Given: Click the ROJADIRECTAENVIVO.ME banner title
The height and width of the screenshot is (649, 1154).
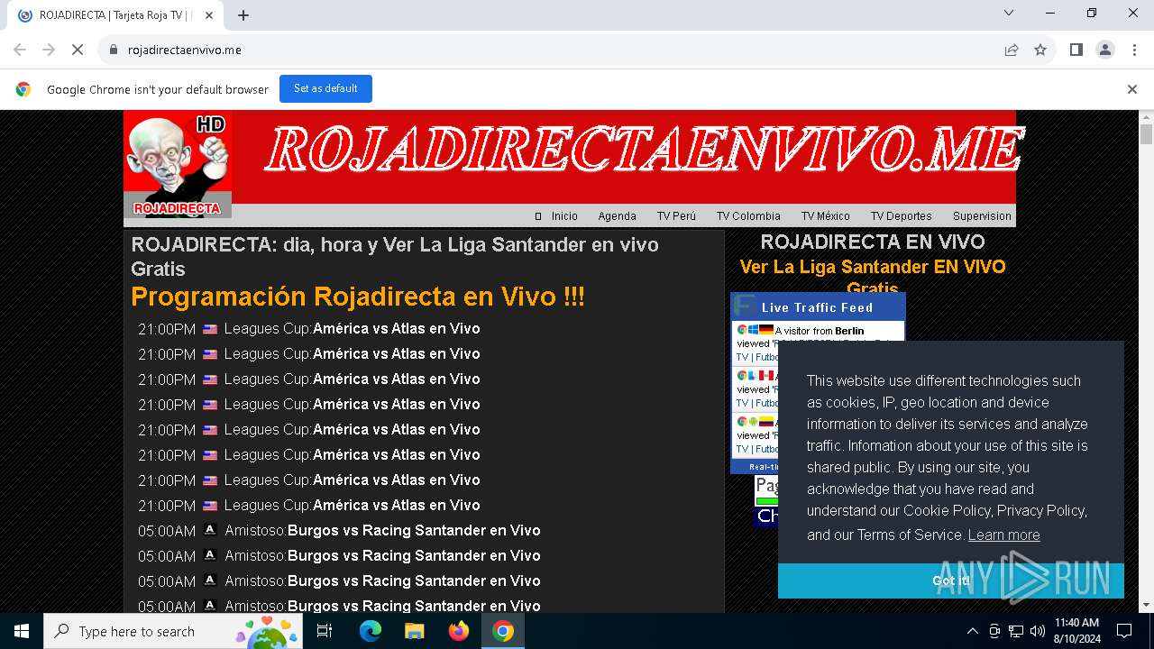Looking at the screenshot, I should pyautogui.click(x=644, y=149).
